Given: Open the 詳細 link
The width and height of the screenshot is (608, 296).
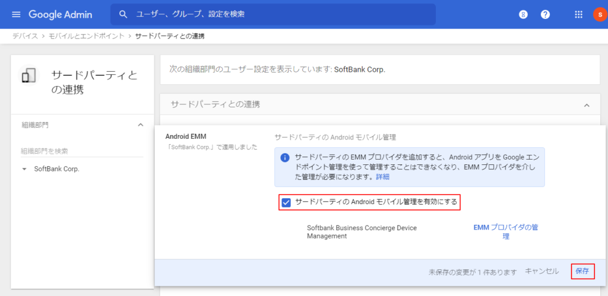Looking at the screenshot, I should click(x=382, y=177).
